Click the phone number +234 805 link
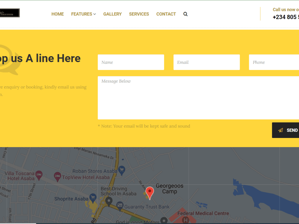This screenshot has height=224, width=299. [286, 17]
